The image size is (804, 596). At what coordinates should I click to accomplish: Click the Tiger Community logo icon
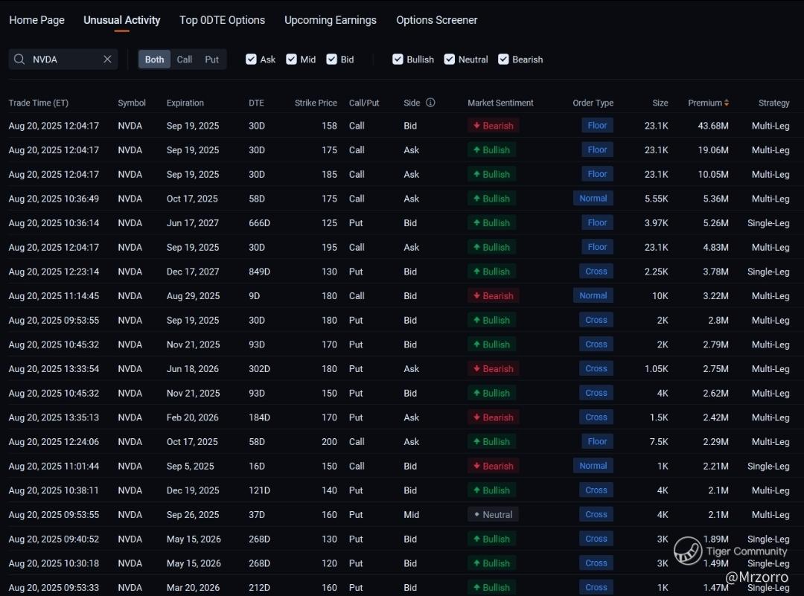coord(688,551)
